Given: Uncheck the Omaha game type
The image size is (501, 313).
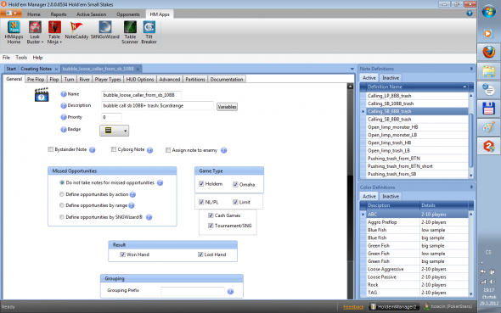Looking at the screenshot, I should 235,184.
